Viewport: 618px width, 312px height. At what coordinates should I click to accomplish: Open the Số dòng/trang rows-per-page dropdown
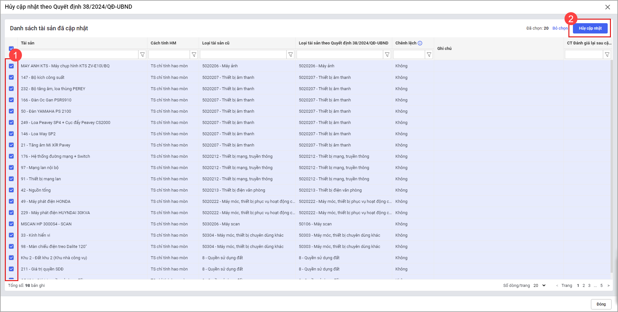pos(539,285)
